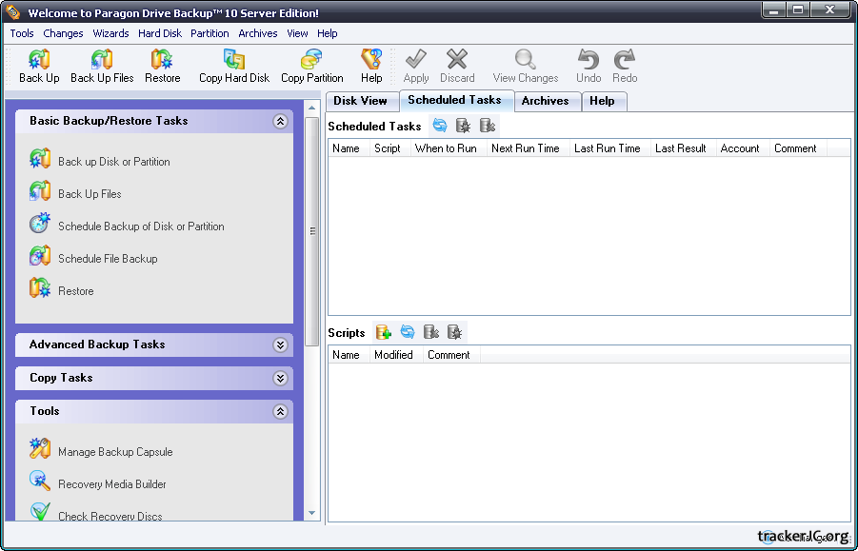858x551 pixels.
Task: Refresh the Scripts list
Action: (408, 332)
